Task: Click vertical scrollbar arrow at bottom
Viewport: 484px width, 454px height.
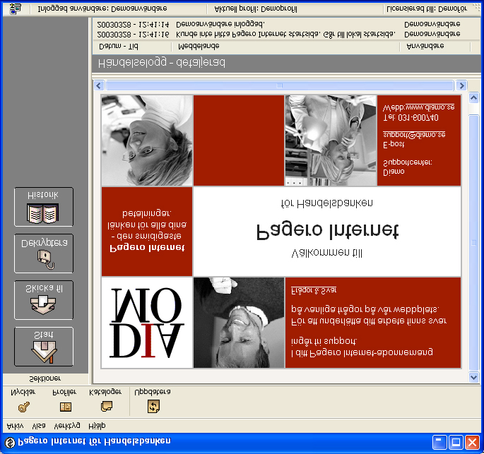Action: click(x=474, y=377)
